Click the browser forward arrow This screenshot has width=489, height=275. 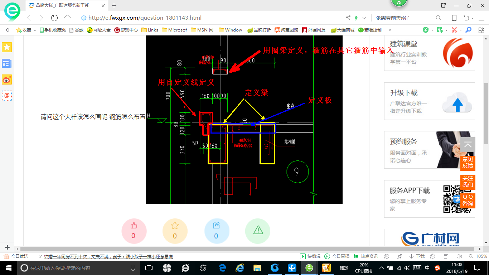tap(41, 18)
